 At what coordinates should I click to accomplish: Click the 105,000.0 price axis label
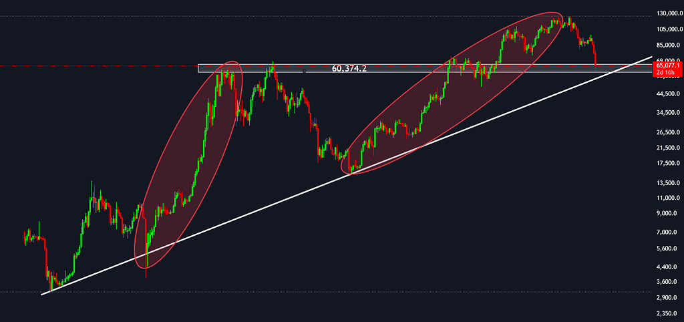click(668, 29)
